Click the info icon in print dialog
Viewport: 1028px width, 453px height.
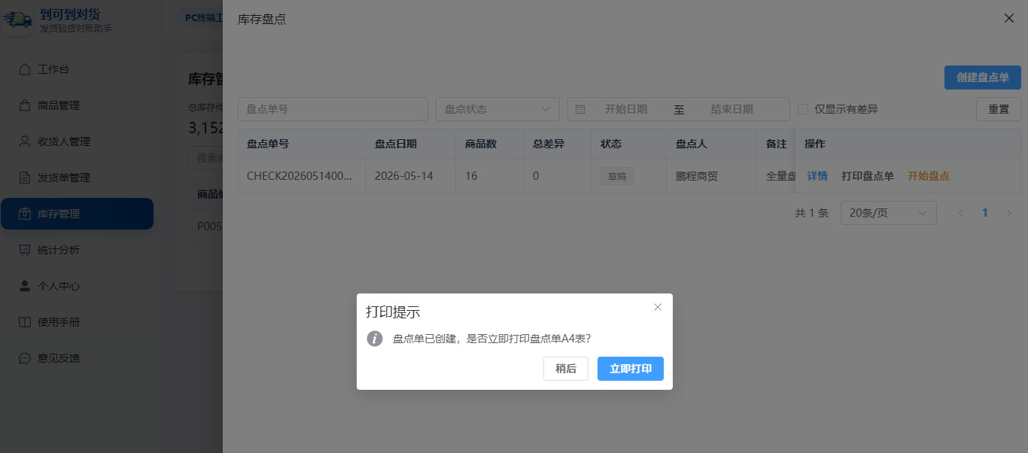[x=375, y=339]
